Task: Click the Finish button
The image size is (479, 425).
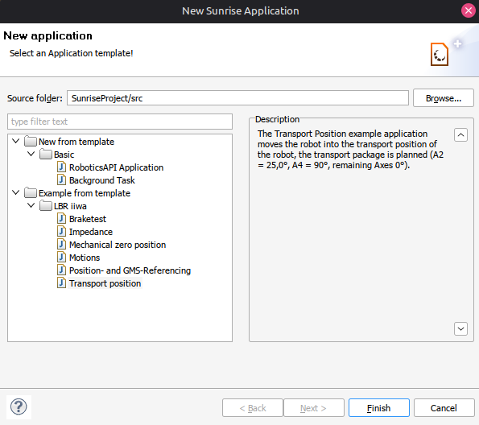Action: [x=379, y=408]
